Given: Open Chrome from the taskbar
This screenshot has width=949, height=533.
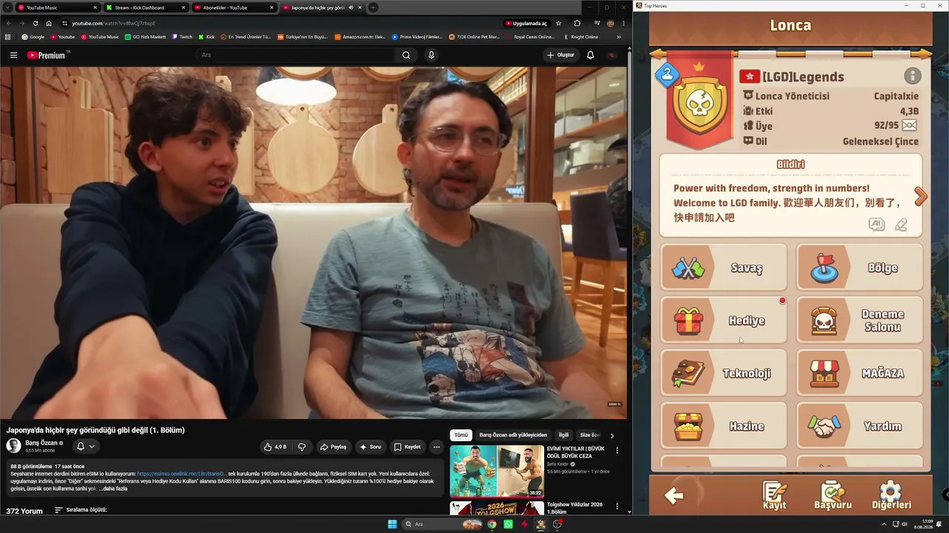Looking at the screenshot, I should pos(492,524).
